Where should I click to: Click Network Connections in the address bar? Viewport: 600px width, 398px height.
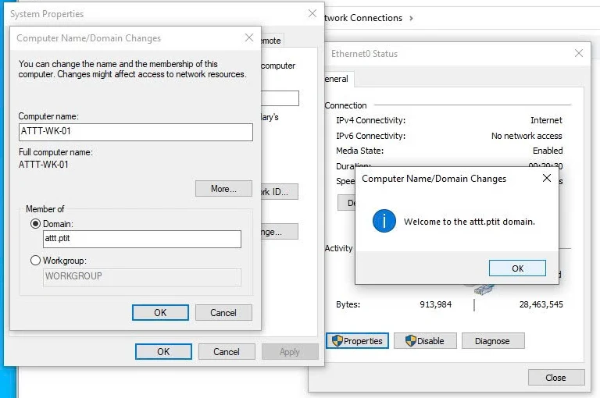click(363, 18)
